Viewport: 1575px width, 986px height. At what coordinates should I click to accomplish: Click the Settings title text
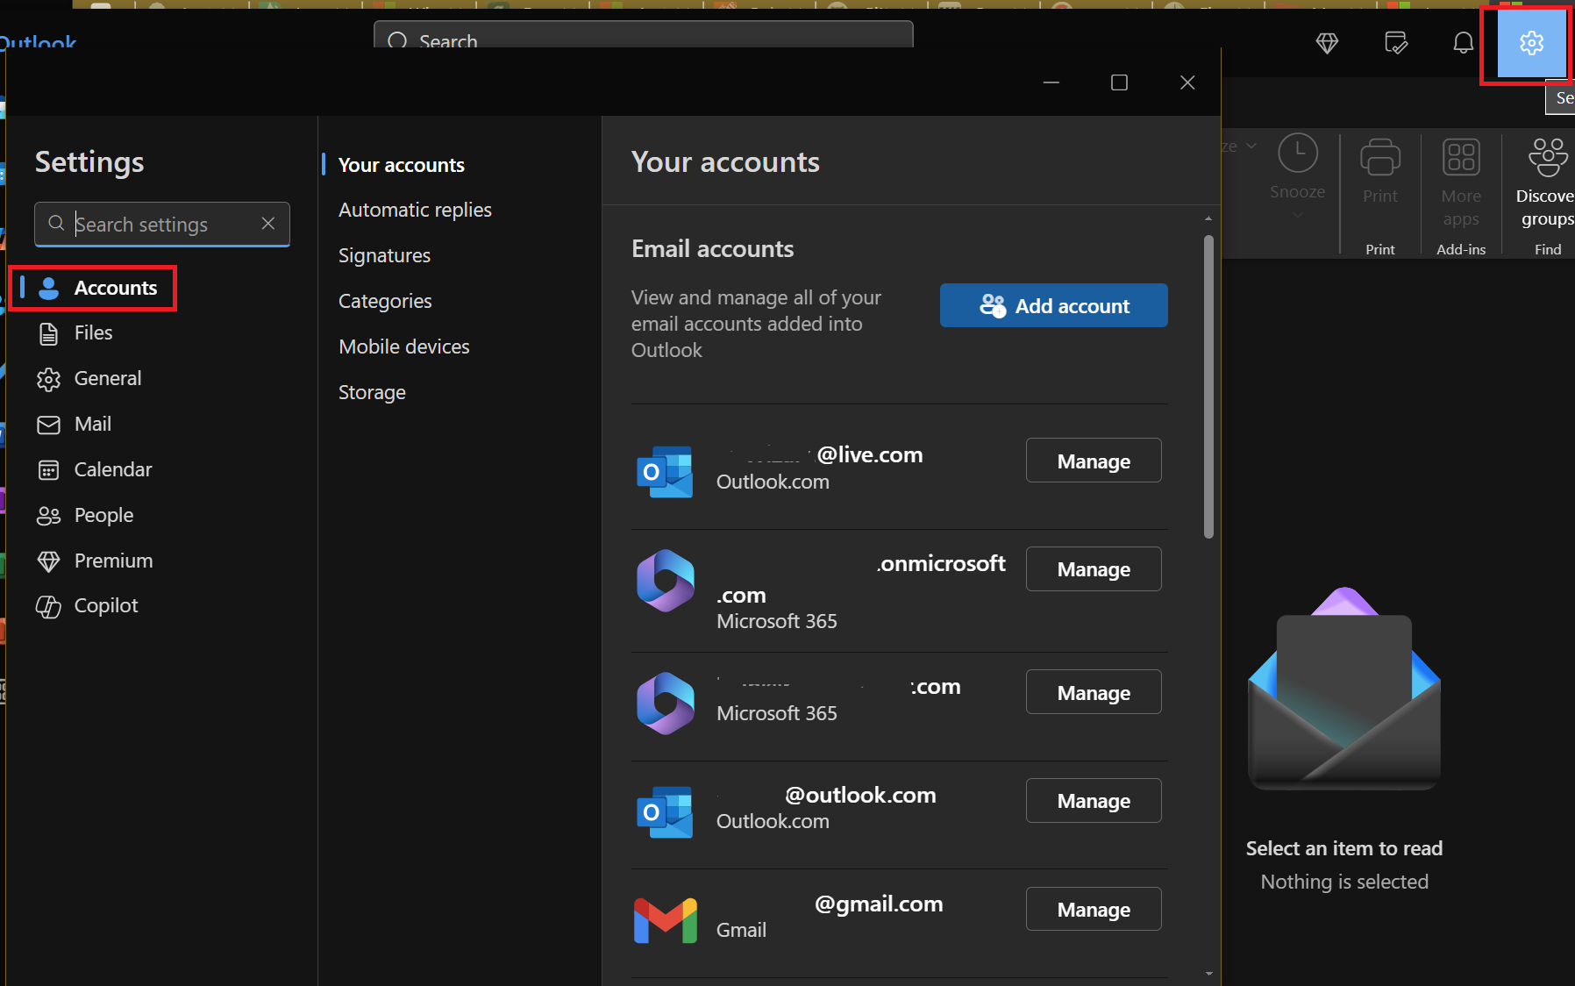click(89, 162)
